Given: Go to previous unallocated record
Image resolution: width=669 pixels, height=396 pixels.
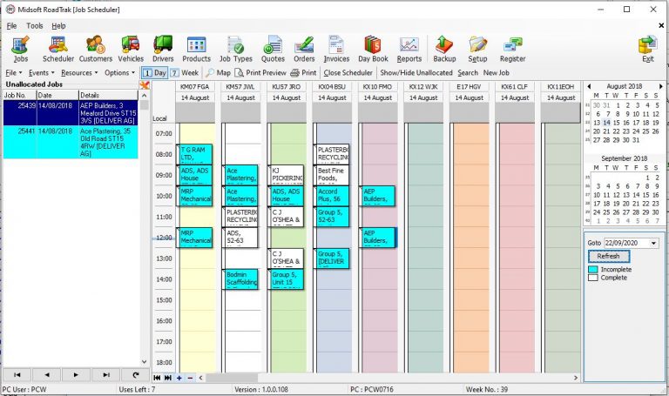Looking at the screenshot, I should tap(46, 375).
